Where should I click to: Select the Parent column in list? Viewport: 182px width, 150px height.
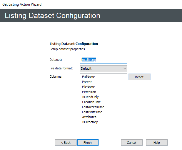(x=103, y=82)
